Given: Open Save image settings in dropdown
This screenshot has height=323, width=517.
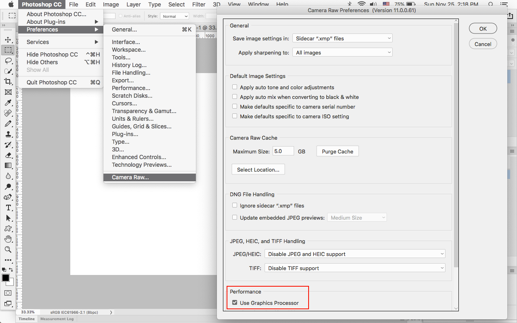Looking at the screenshot, I should pyautogui.click(x=343, y=38).
